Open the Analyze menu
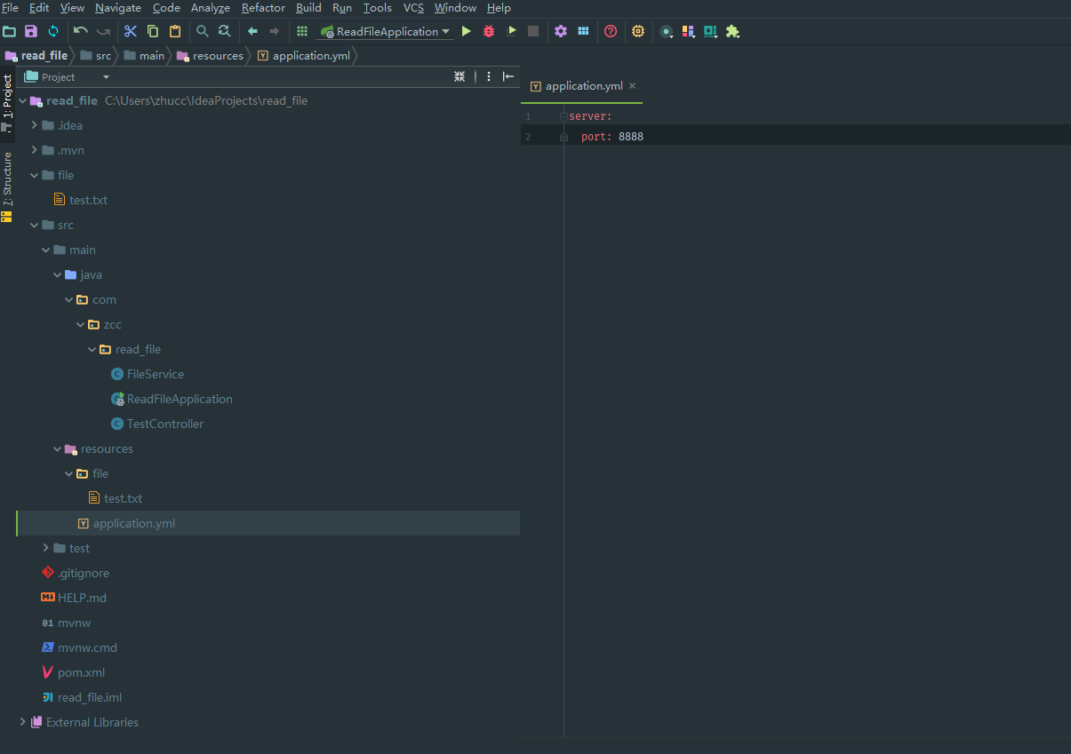 click(211, 8)
